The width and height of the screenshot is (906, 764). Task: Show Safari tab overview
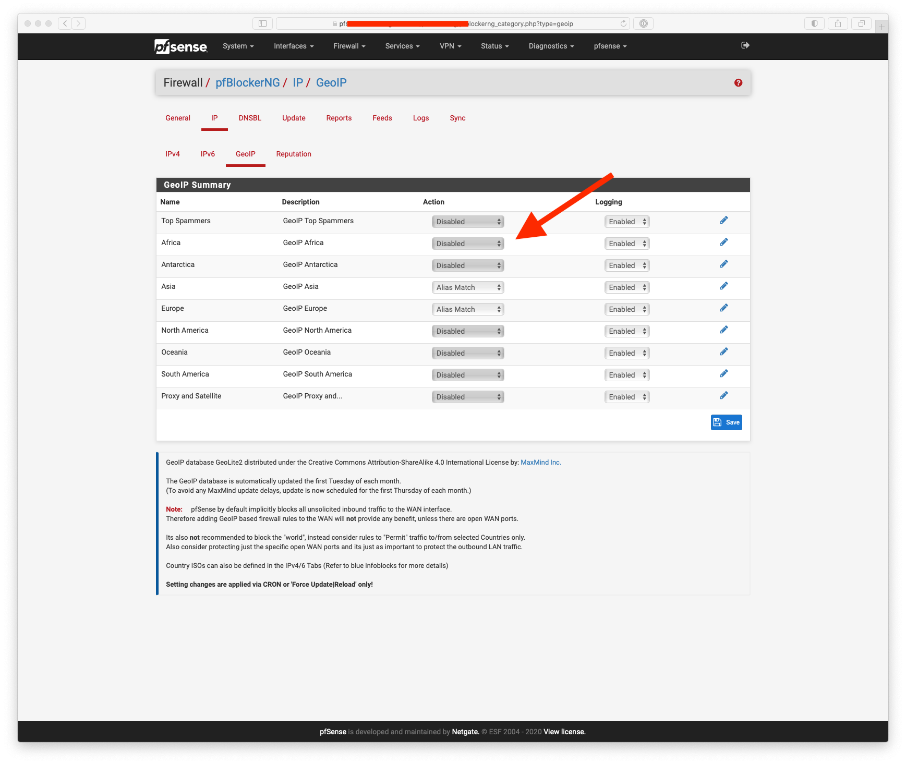861,23
